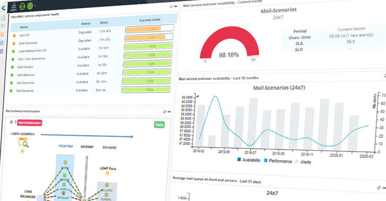Collapse the mail components' health widget
The width and height of the screenshot is (386, 201).
tap(176, 6)
